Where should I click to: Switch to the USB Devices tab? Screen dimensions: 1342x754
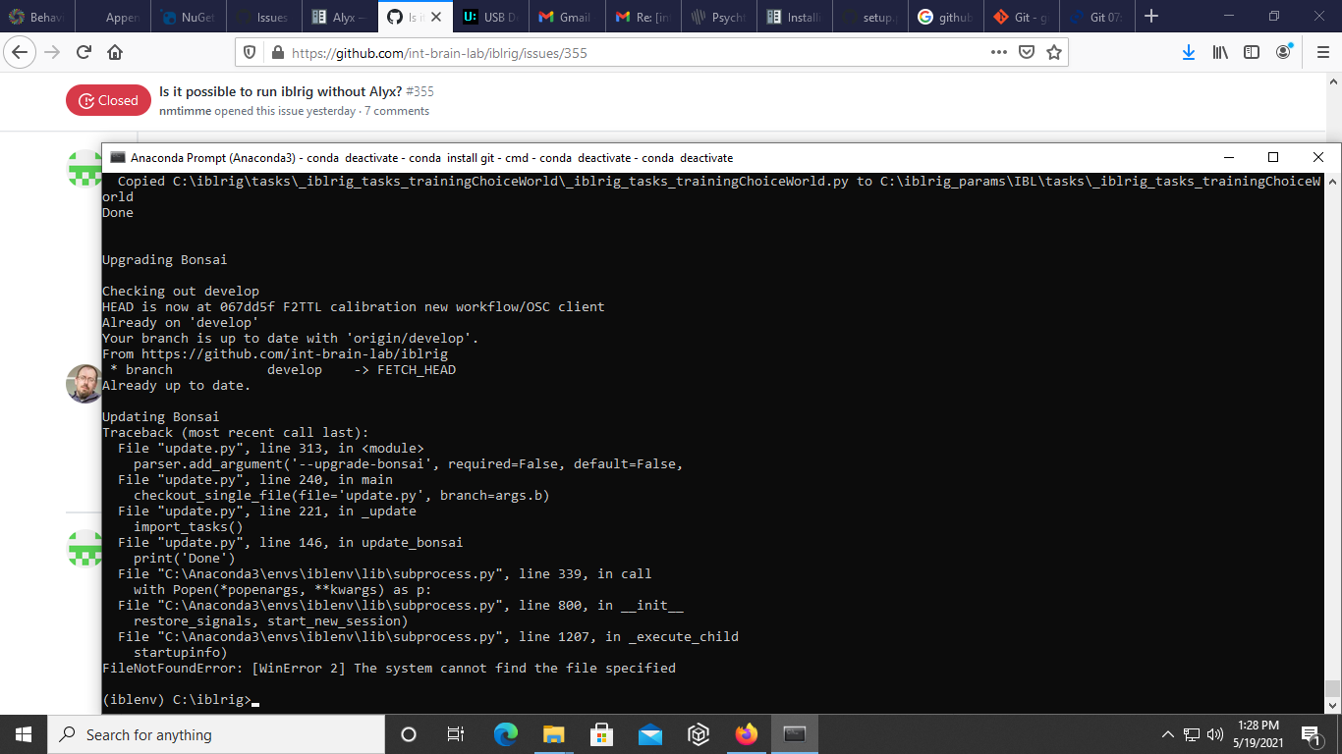[x=489, y=16]
